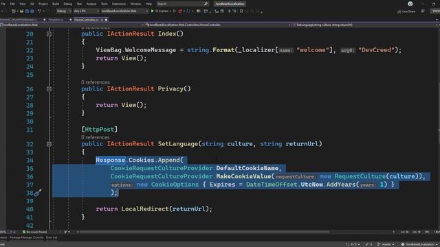Open the File menu
Image resolution: width=440 pixels, height=247 pixels.
3,4
